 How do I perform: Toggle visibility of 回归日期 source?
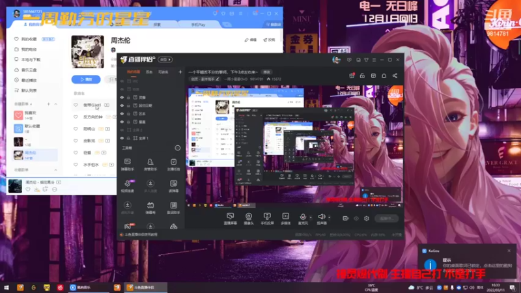[x=122, y=105]
